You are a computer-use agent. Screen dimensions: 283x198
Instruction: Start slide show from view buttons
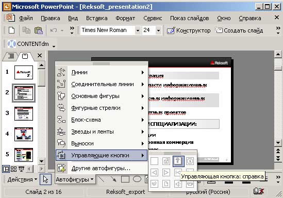(x=22, y=169)
